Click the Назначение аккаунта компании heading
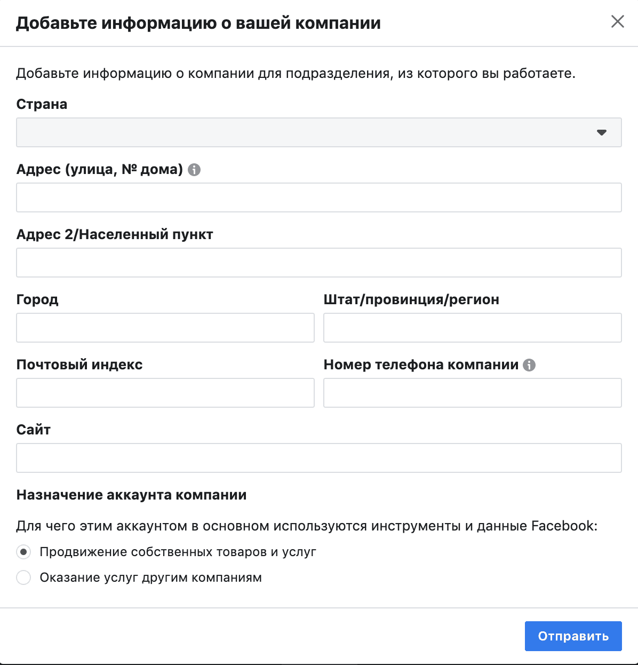This screenshot has height=665, width=638. point(132,495)
